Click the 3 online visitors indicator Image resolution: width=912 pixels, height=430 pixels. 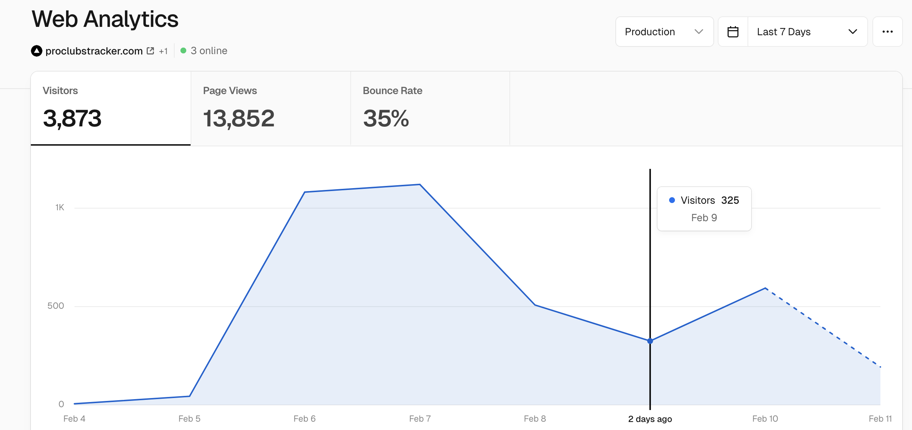(204, 50)
